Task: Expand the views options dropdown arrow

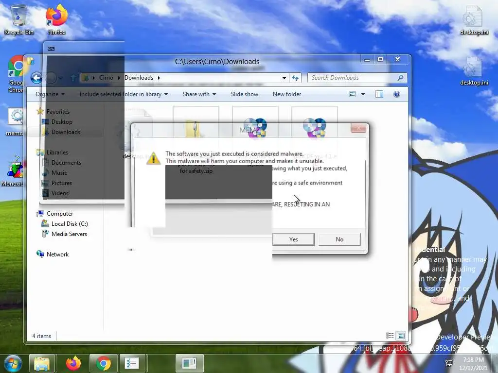Action: click(363, 94)
